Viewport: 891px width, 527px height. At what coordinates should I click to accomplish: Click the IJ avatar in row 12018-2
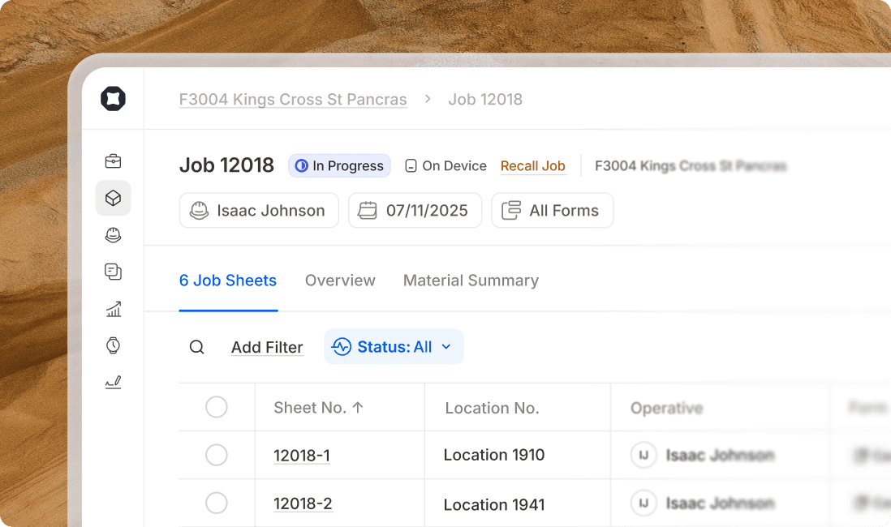pos(643,503)
